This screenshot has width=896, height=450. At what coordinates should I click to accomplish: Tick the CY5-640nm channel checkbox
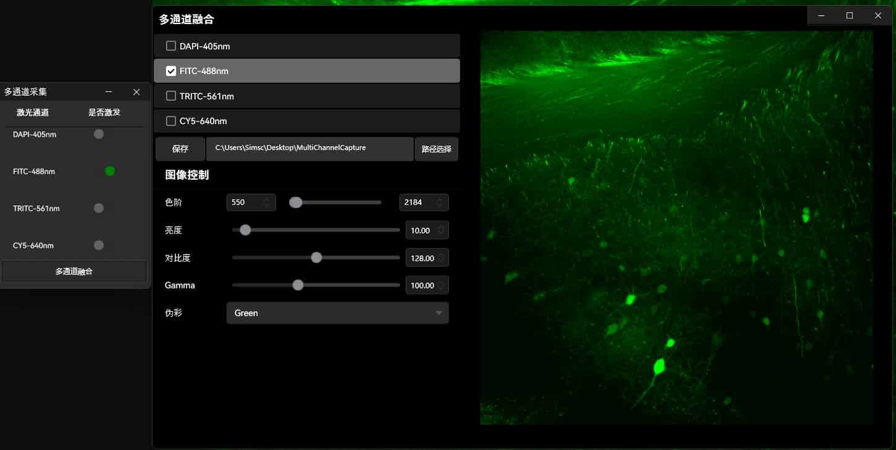(171, 121)
